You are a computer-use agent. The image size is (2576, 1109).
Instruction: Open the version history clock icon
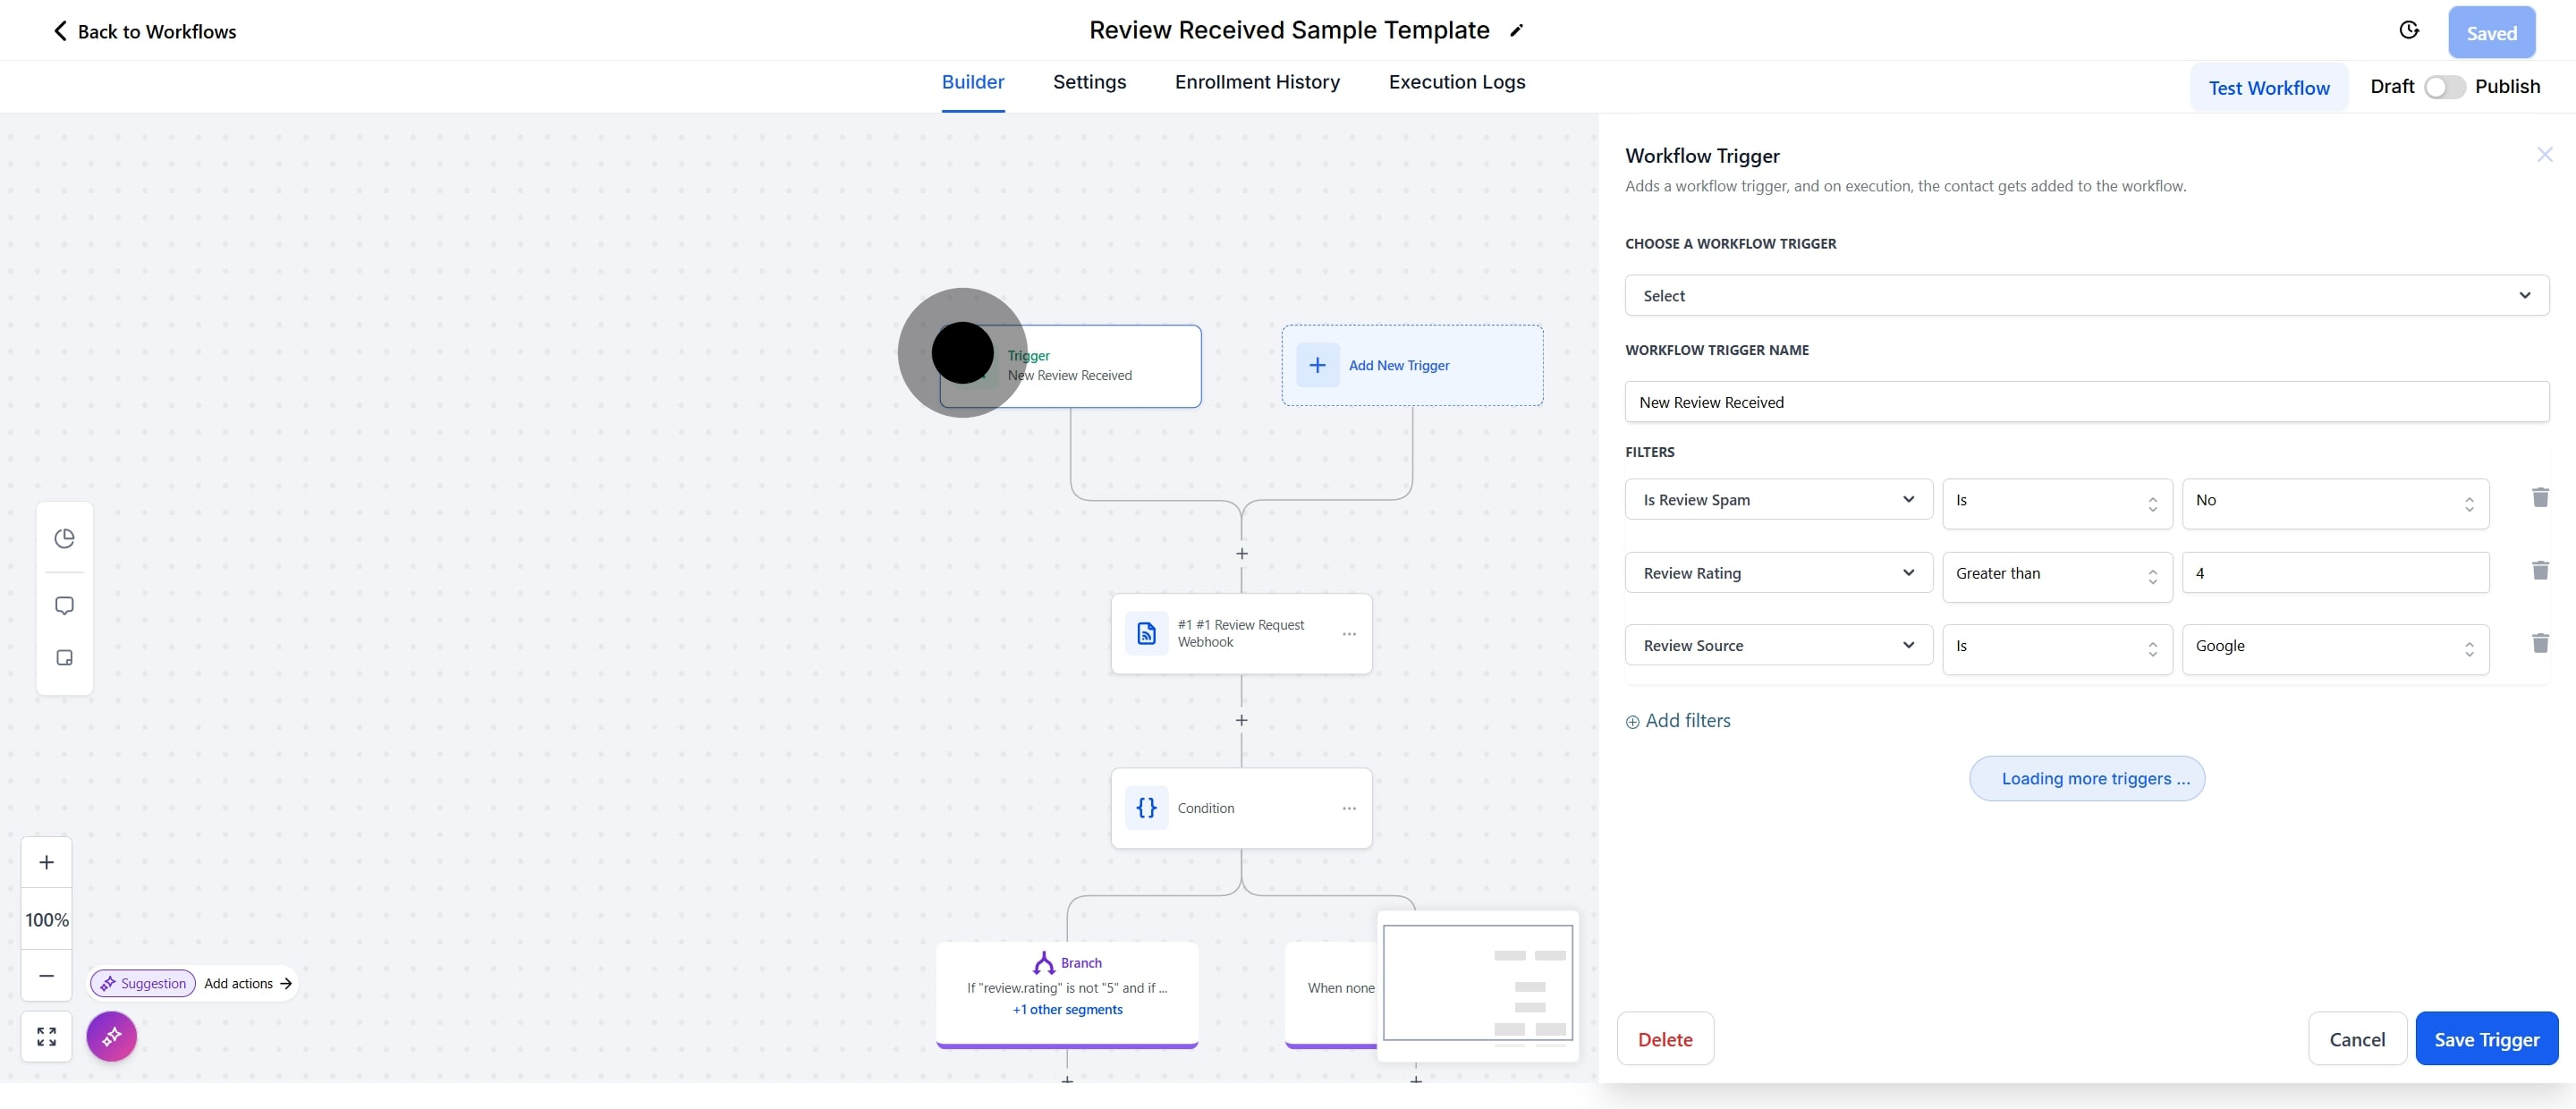pos(2408,31)
